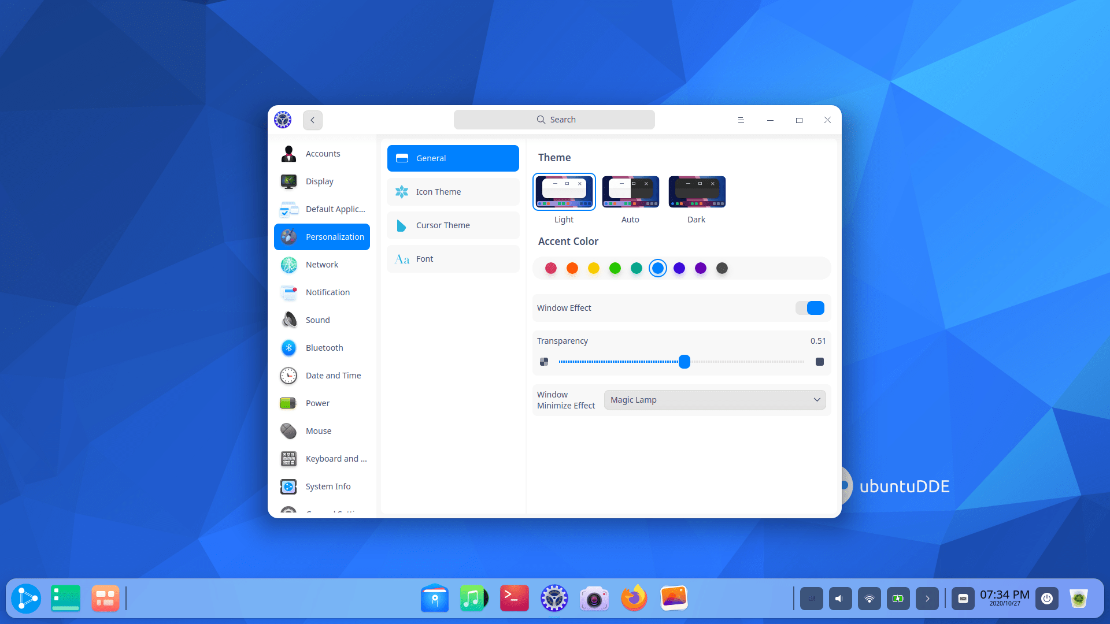Select the Personalization module
Viewport: 1110px width, 624px height.
coord(322,237)
